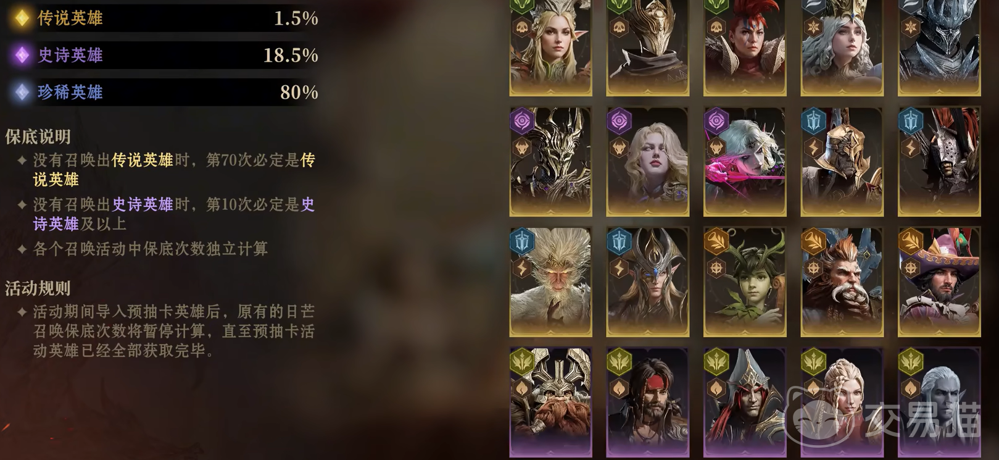Click the blue shield faction badge on monkey hero
This screenshot has width=999, height=460.
point(522,241)
